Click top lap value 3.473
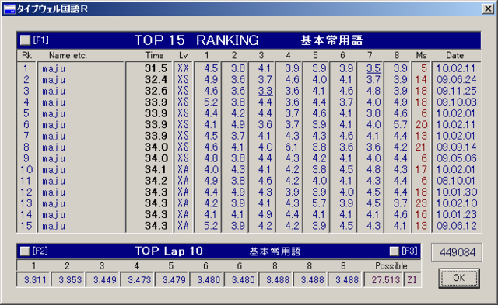Image resolution: width=498 pixels, height=305 pixels. 139,280
